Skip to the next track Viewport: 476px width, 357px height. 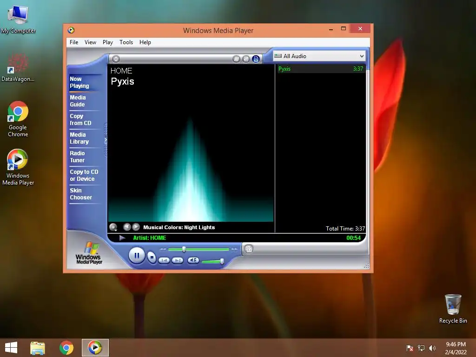coord(178,260)
